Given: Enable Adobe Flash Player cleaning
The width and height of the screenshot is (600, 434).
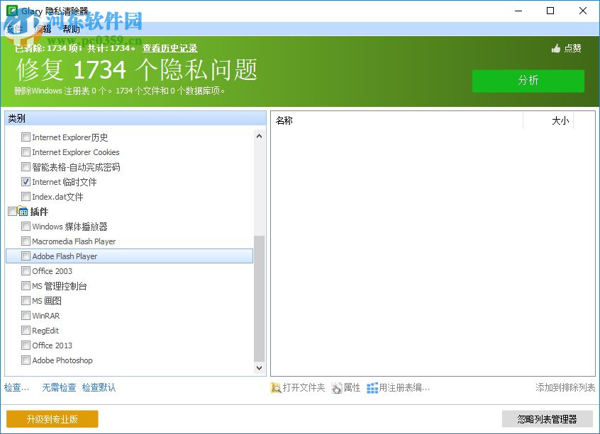Looking at the screenshot, I should pyautogui.click(x=26, y=256).
